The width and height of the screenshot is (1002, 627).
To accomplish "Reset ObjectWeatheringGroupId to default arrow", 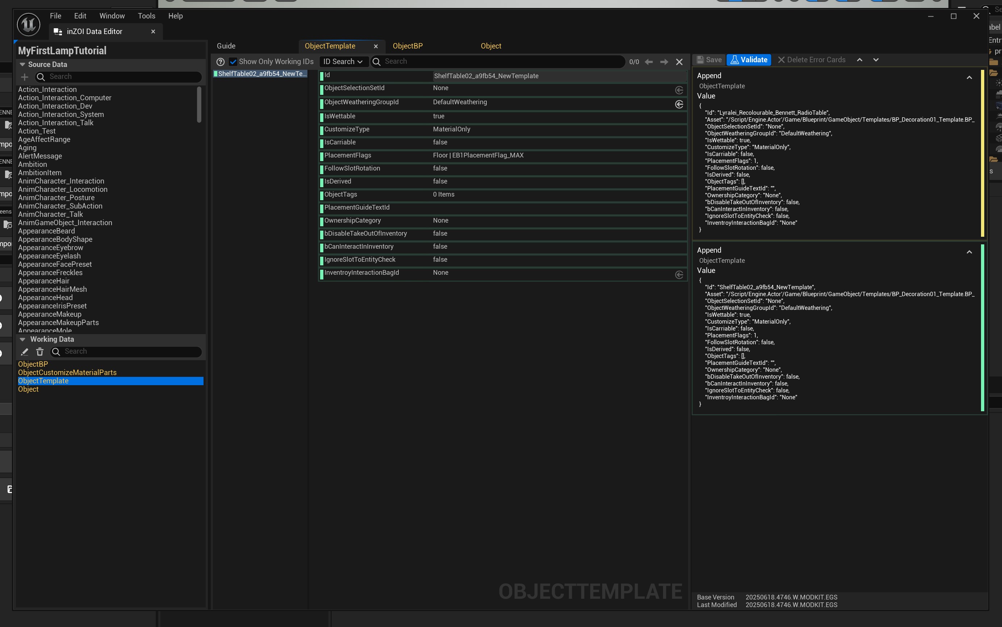I will [x=679, y=104].
